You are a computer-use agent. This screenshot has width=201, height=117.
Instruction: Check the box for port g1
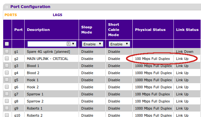coord(7,51)
